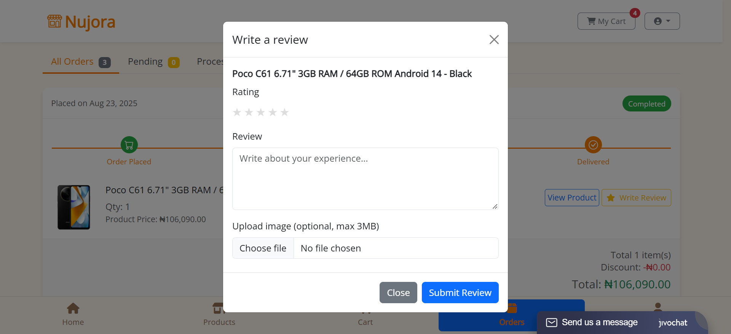Select the fourth rating star
The image size is (731, 334).
pos(273,112)
